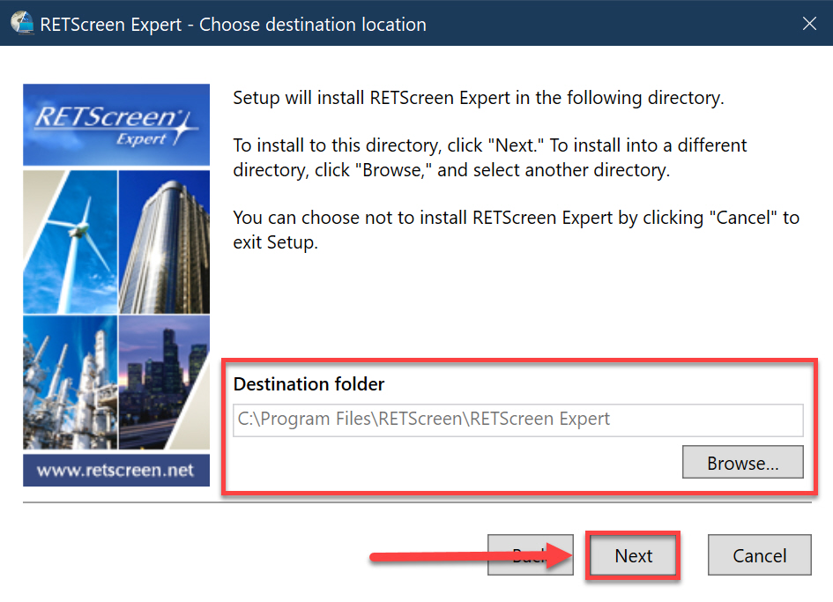The height and width of the screenshot is (602, 833).
Task: Click the wind turbine image
Action: click(x=71, y=242)
